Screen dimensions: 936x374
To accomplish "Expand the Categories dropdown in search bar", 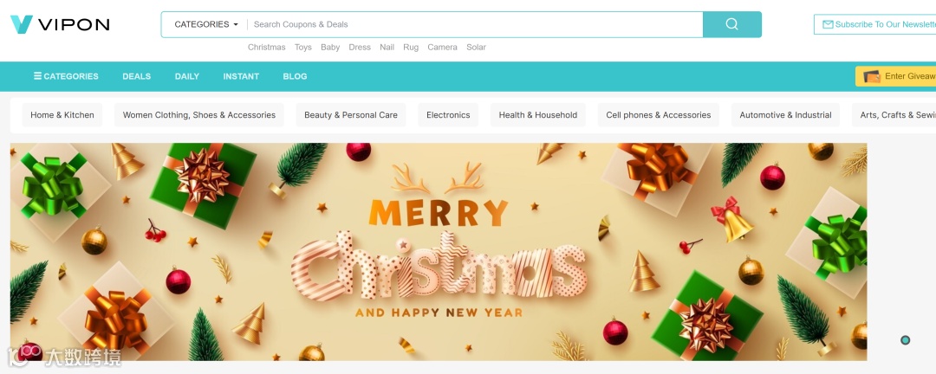I will pyautogui.click(x=206, y=24).
